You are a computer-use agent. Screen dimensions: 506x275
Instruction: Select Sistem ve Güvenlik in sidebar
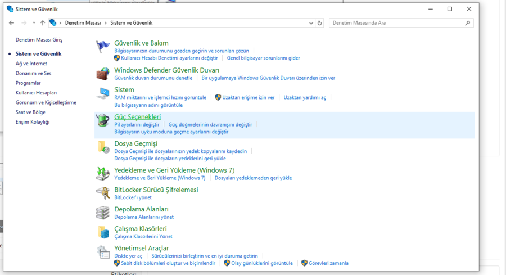point(38,53)
